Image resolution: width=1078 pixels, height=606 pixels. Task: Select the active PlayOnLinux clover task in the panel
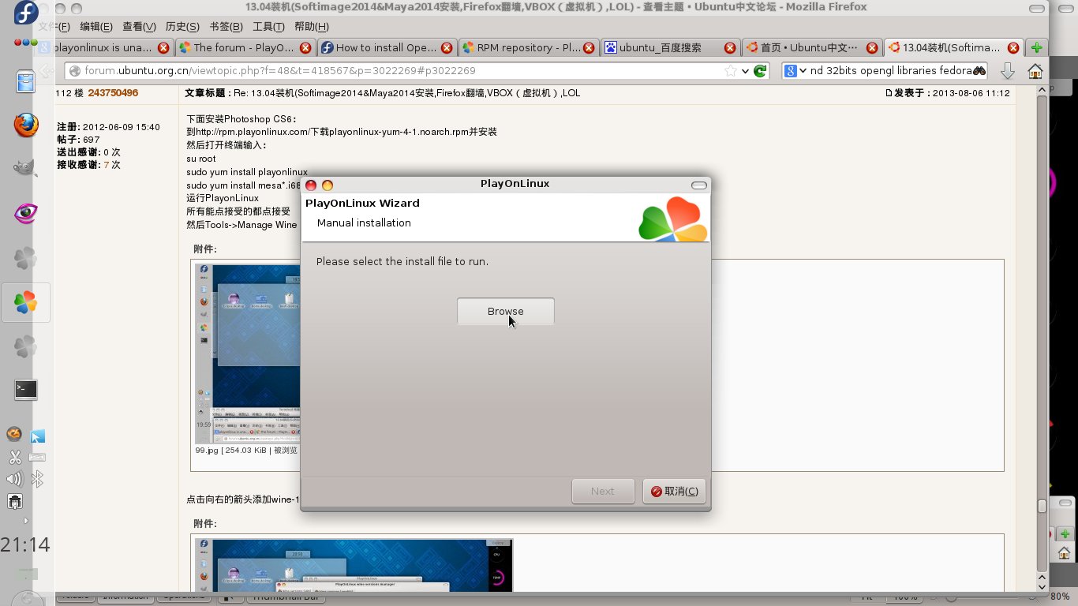(x=26, y=302)
